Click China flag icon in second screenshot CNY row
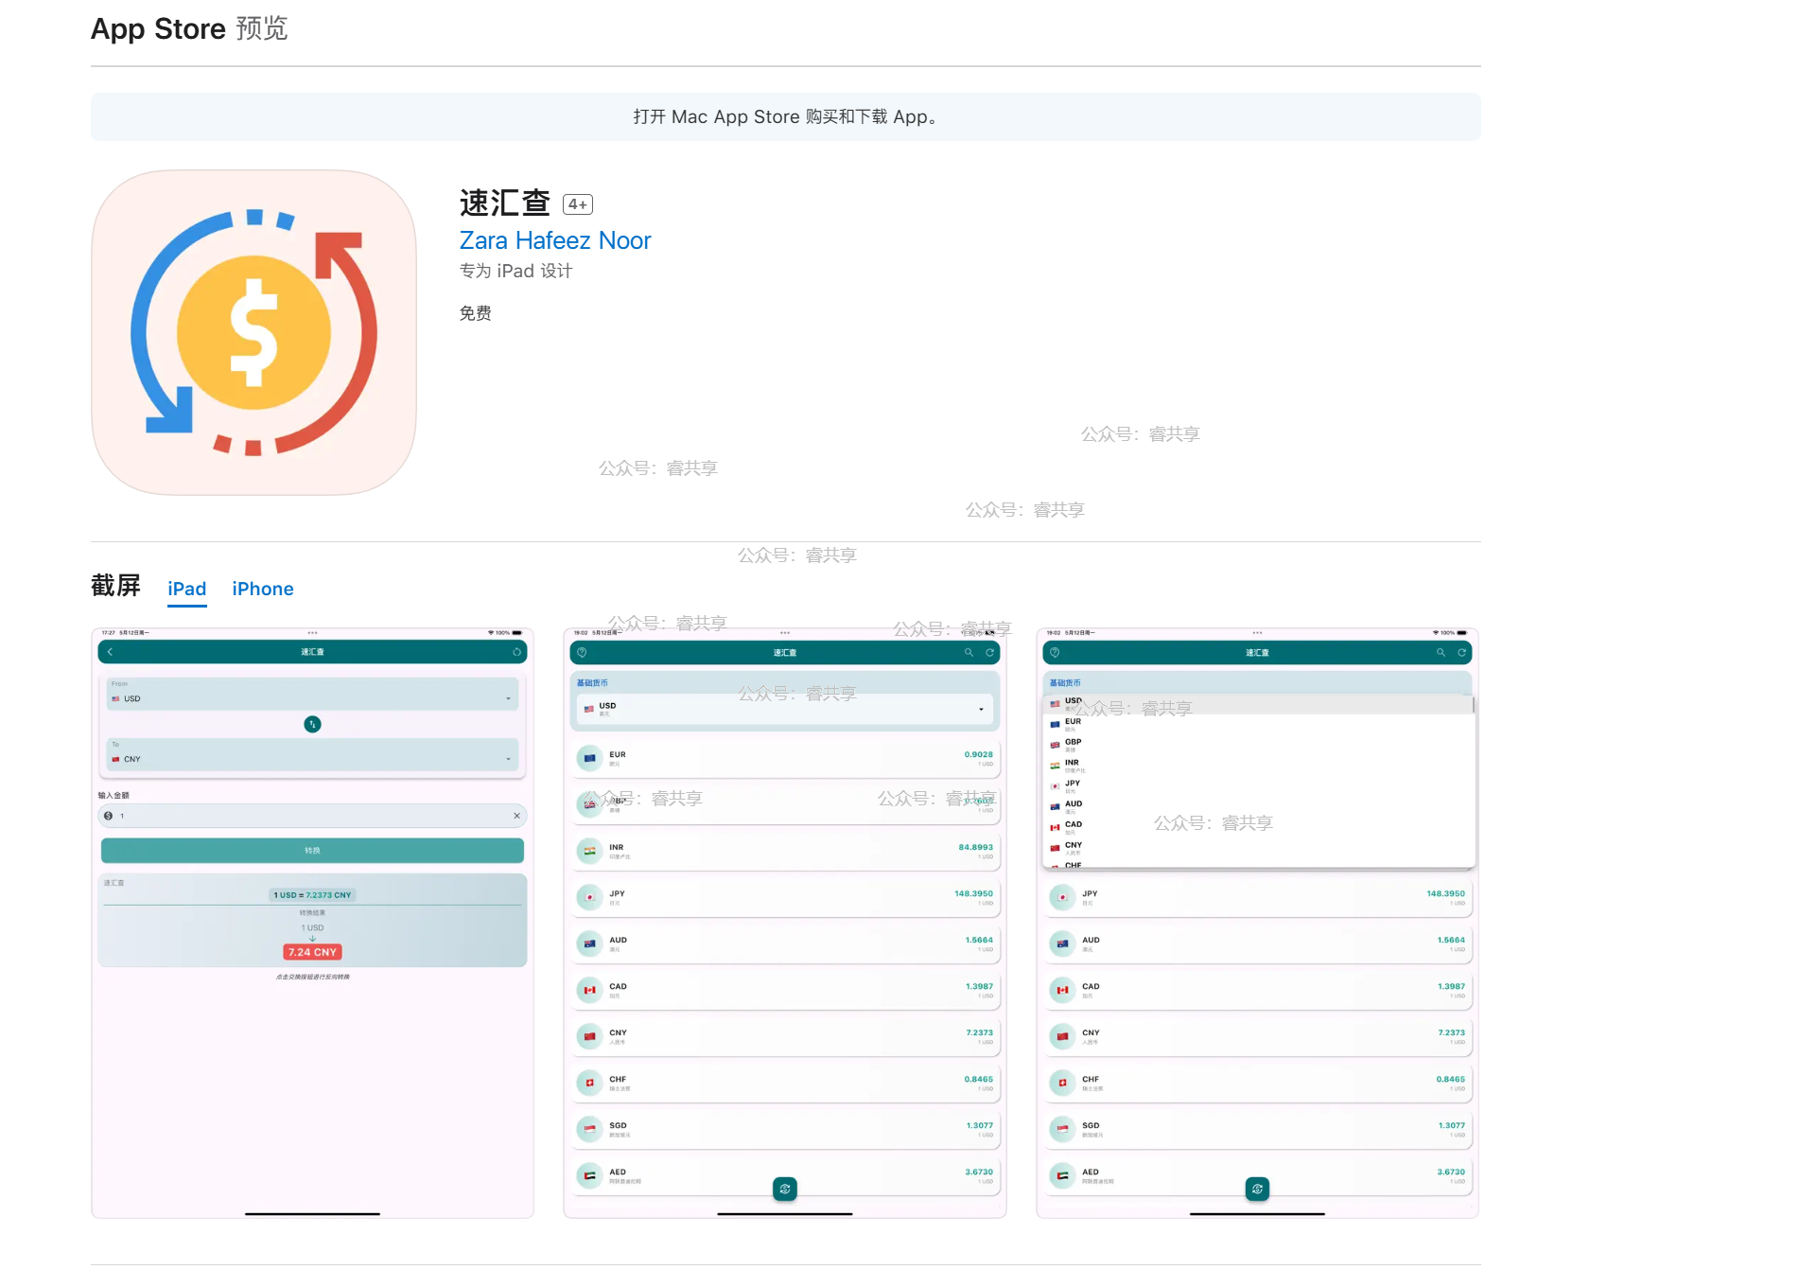This screenshot has width=1799, height=1269. click(x=589, y=1036)
